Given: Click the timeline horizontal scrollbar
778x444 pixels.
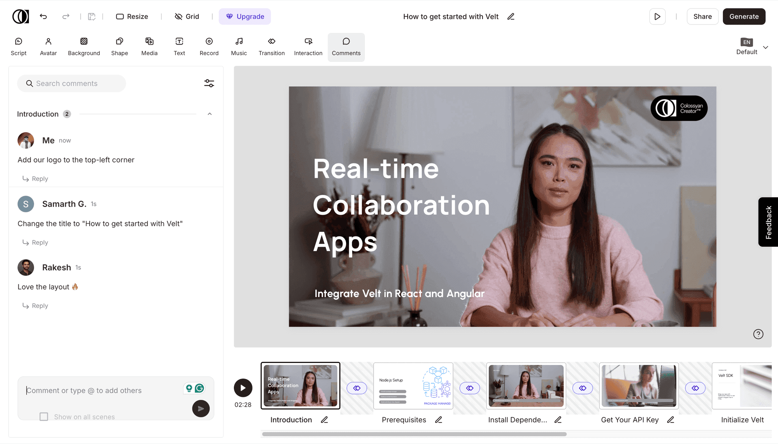Looking at the screenshot, I should click(414, 434).
